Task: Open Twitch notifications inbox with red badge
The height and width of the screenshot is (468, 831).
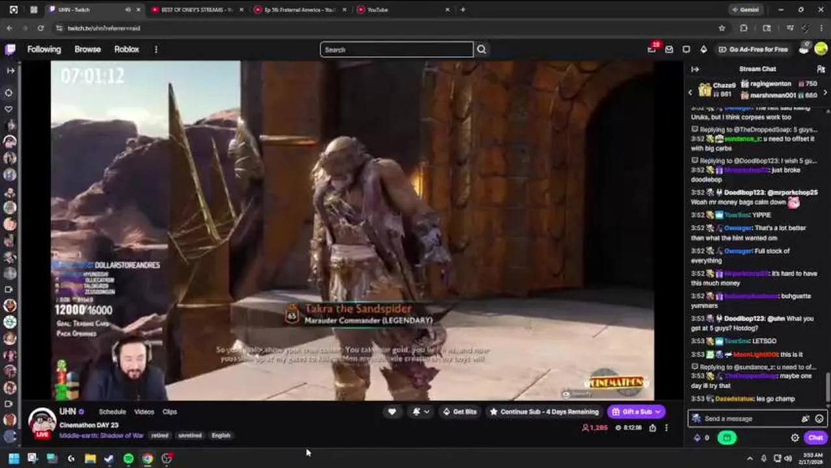Action: [652, 49]
